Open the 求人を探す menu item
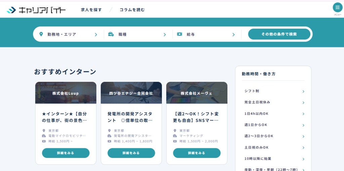The width and height of the screenshot is (344, 171). [91, 10]
